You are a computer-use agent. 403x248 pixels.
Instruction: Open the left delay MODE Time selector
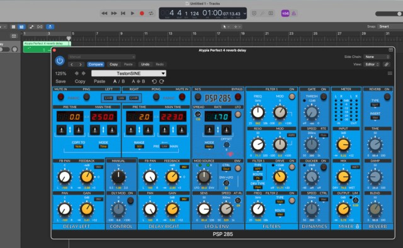tap(103, 147)
